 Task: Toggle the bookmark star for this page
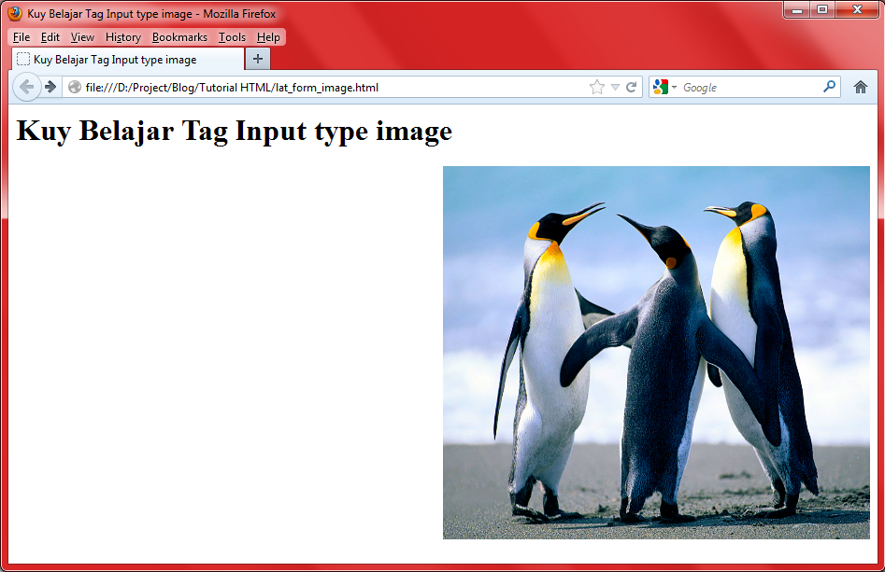click(x=597, y=86)
